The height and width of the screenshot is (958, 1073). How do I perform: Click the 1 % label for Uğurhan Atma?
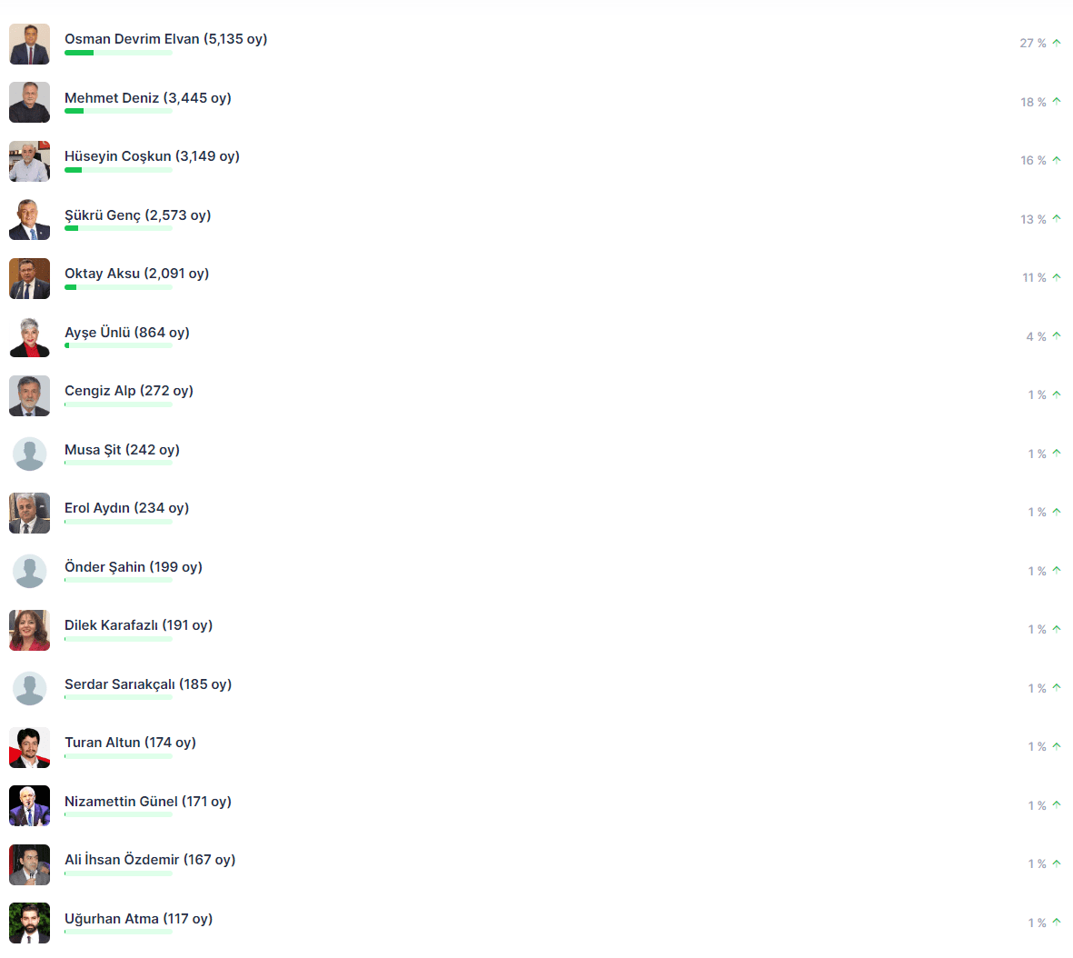pos(1037,923)
